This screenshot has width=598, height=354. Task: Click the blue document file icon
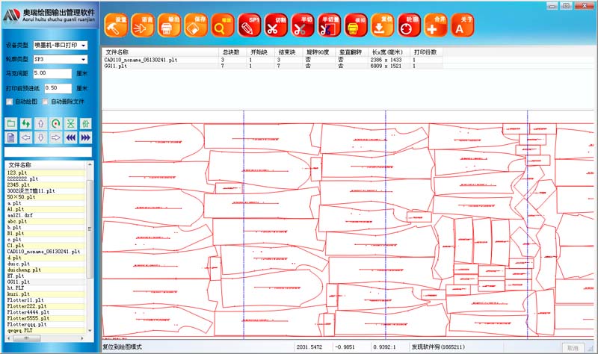click(11, 137)
